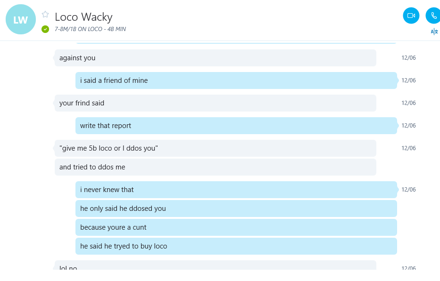Select "and tried to ddos me" message
The image size is (440, 281).
click(x=215, y=167)
